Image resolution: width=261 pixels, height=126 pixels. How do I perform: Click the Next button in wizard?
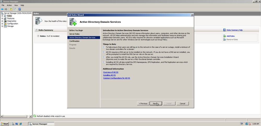156,103
